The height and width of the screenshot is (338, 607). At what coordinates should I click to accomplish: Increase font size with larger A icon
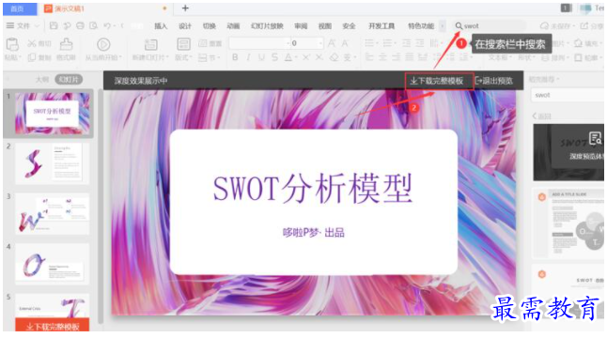pos(332,43)
